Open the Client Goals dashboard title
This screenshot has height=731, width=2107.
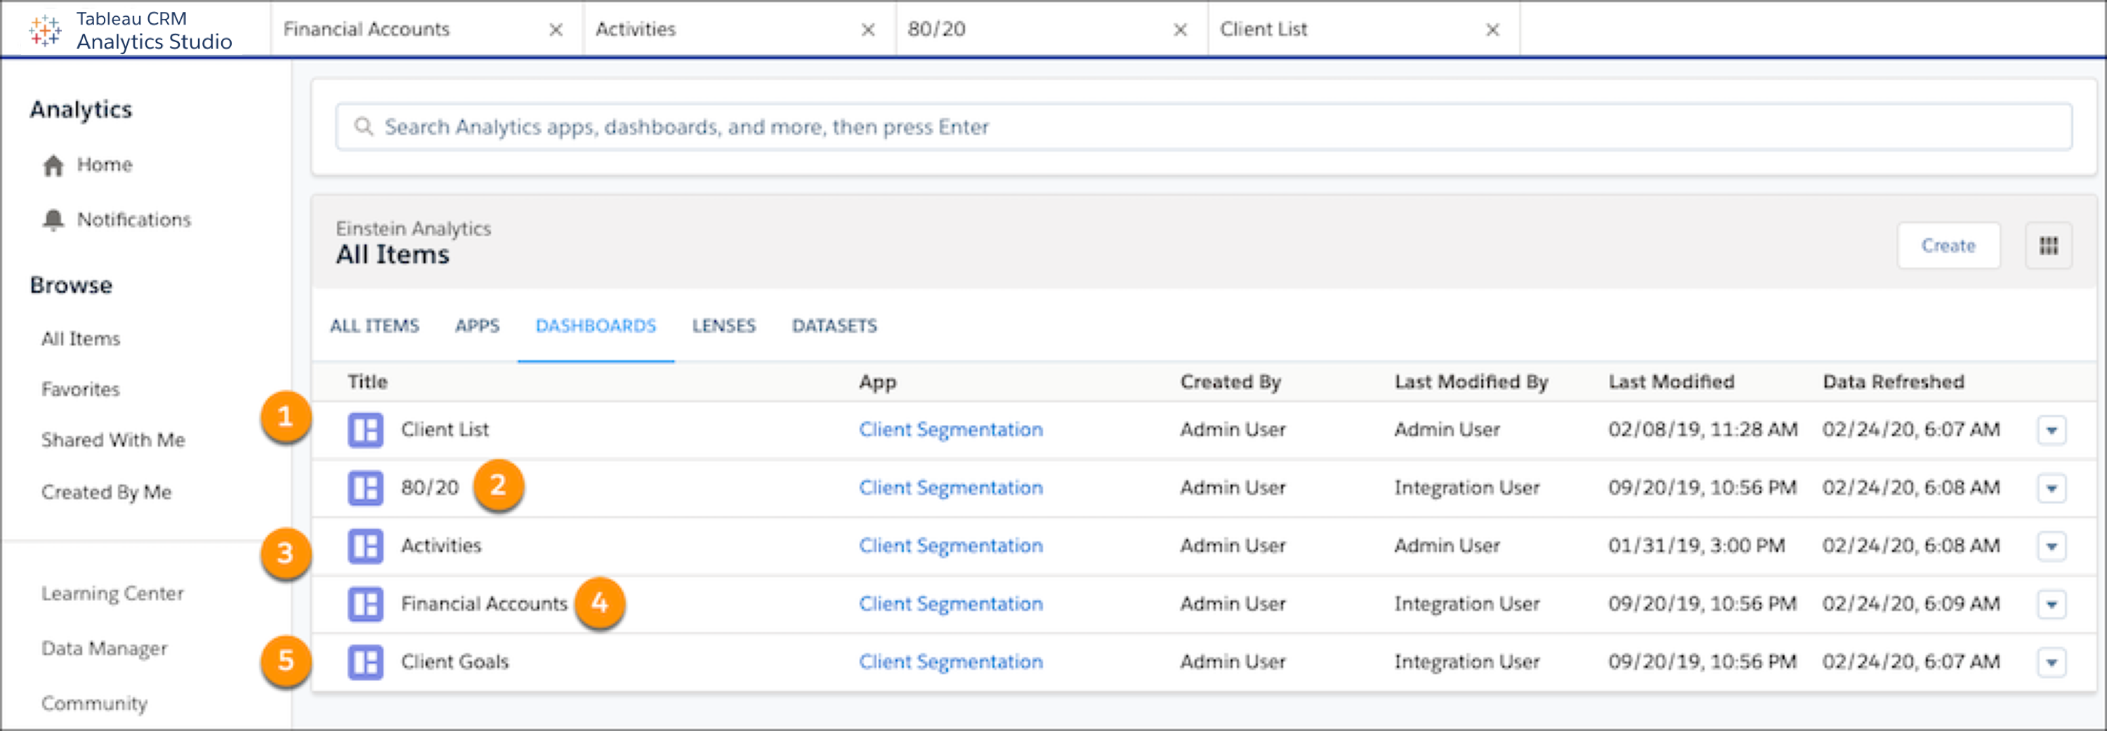[x=455, y=661]
